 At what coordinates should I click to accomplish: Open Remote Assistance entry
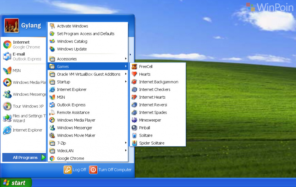pos(88,113)
